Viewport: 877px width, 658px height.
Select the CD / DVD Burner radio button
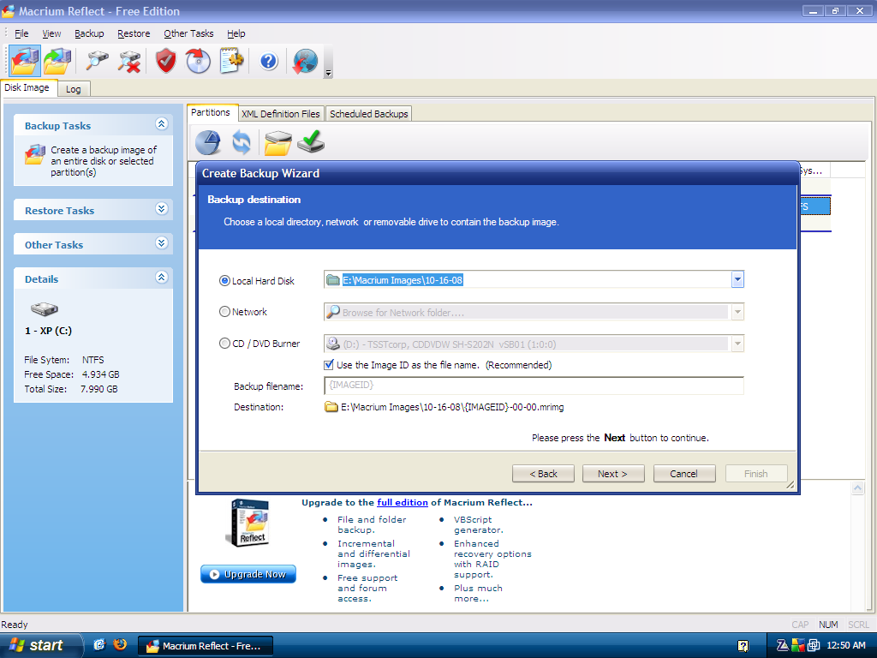tap(225, 343)
